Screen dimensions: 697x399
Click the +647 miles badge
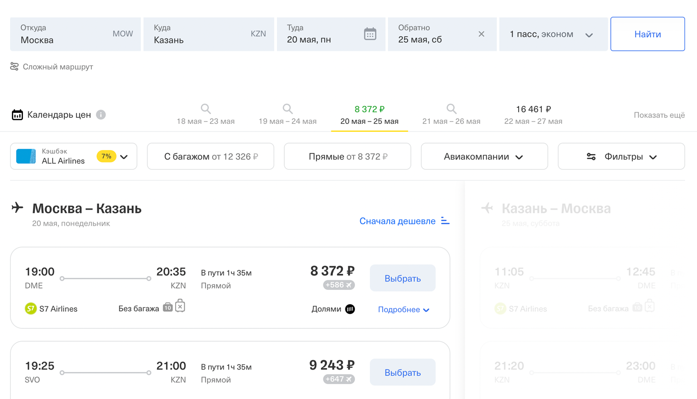[339, 379]
